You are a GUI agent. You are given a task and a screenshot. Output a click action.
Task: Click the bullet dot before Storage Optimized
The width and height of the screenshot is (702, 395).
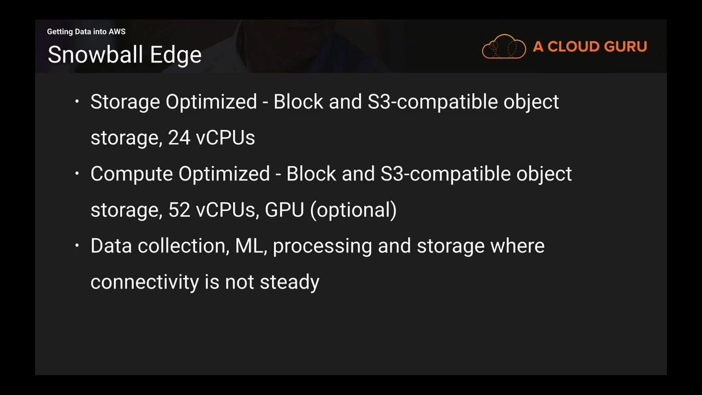[x=77, y=101]
